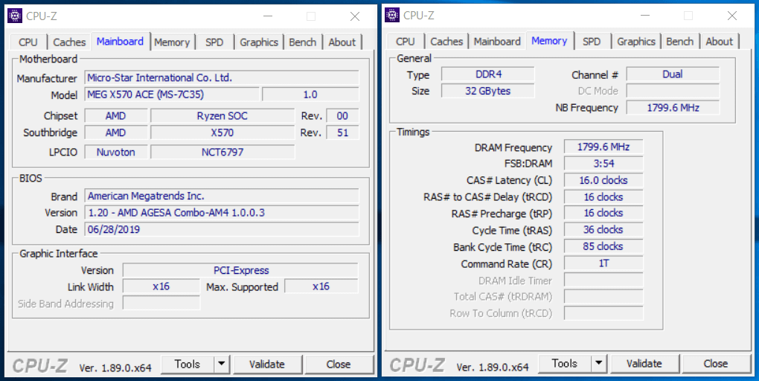759x381 pixels.
Task: Open About tab in right CPU-Z window
Action: (720, 42)
